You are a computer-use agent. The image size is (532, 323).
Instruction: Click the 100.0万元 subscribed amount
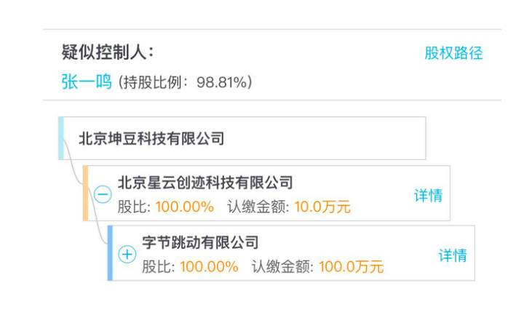coord(352,267)
